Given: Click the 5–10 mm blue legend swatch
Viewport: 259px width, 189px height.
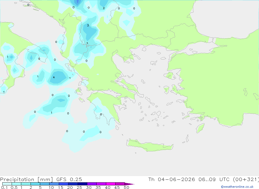Looking at the screenshot, I should (45, 184).
